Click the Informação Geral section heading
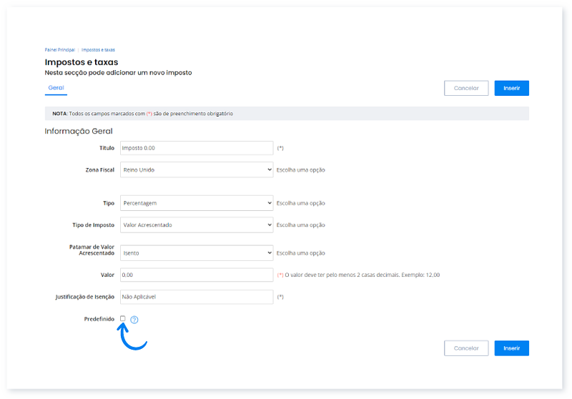The image size is (572, 399). coord(79,131)
